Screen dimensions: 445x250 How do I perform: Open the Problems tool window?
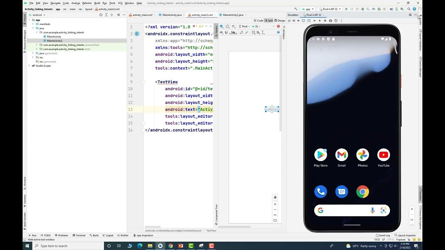61,235
